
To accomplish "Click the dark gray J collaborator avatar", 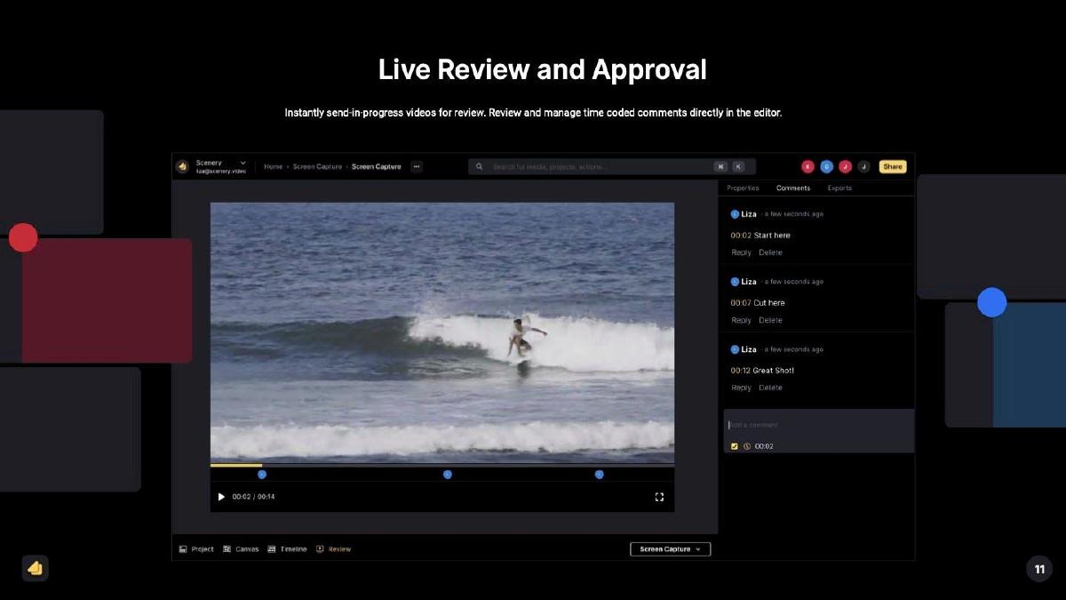I will coord(863,166).
